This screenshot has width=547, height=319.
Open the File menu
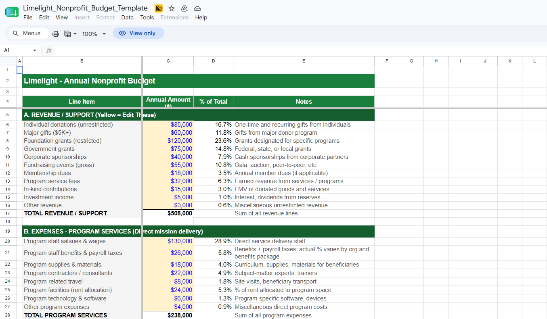[28, 17]
